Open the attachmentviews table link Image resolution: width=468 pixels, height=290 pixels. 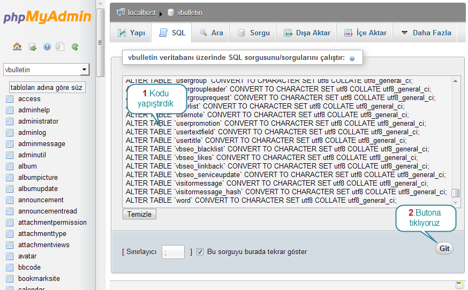(x=43, y=245)
